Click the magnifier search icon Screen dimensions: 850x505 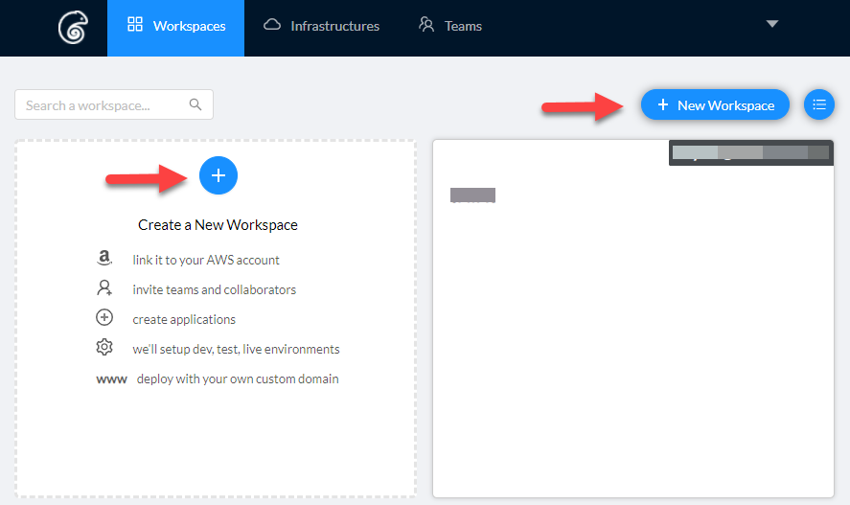tap(195, 105)
